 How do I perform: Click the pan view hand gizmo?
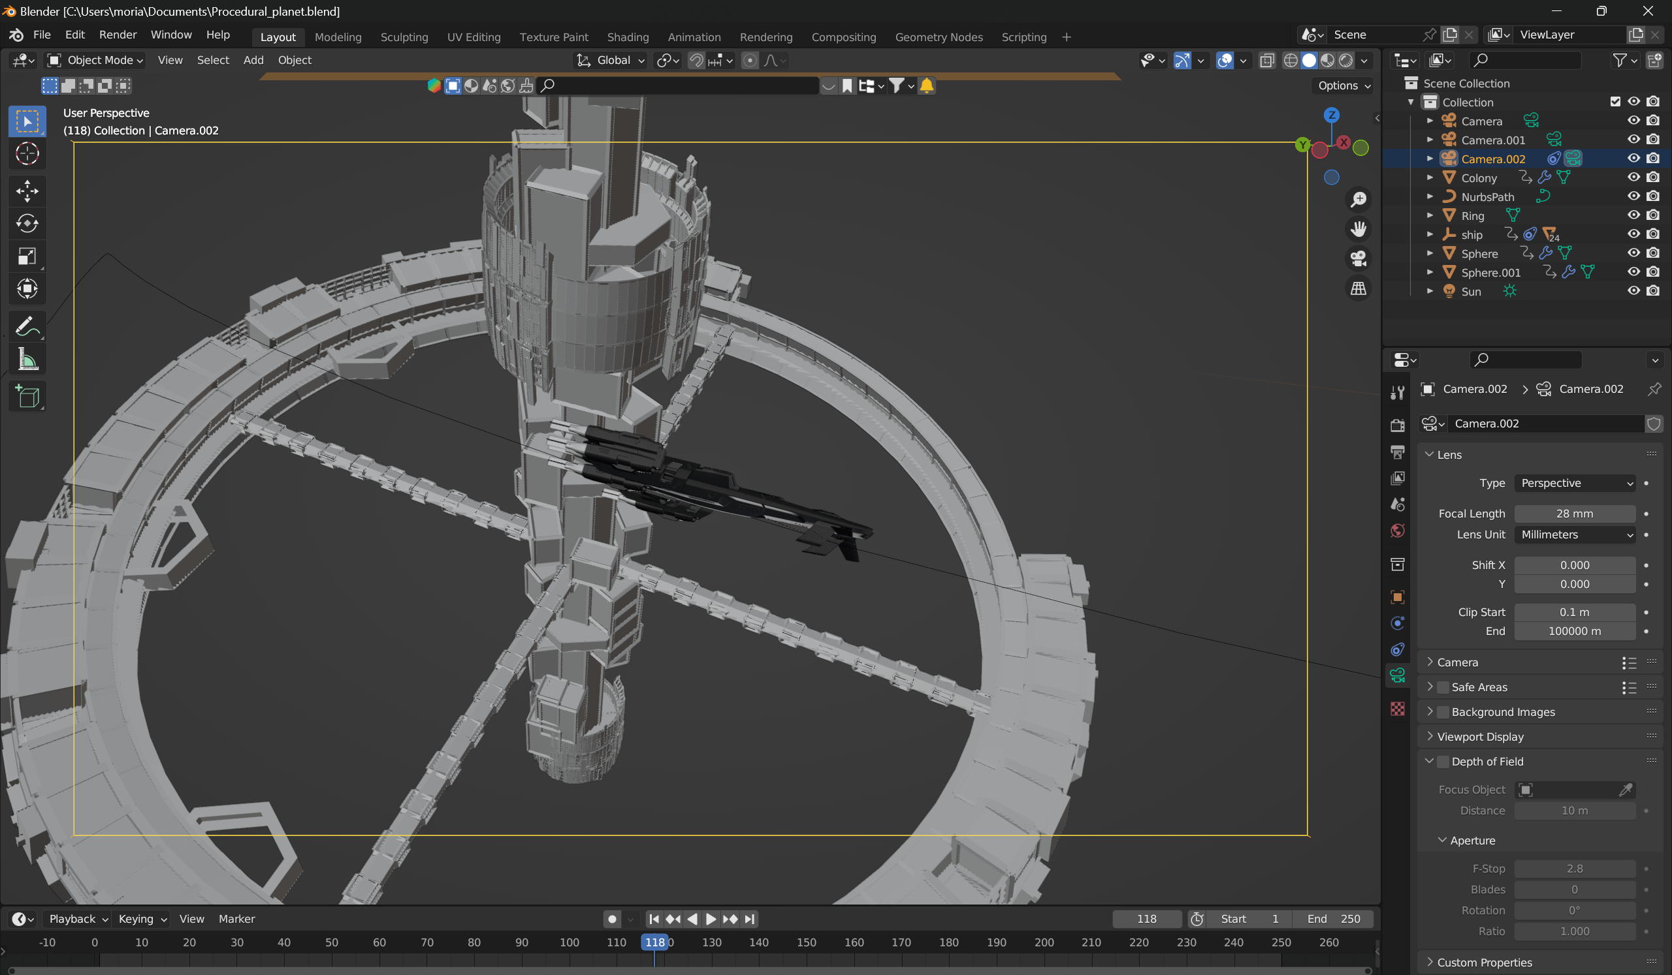[1358, 228]
